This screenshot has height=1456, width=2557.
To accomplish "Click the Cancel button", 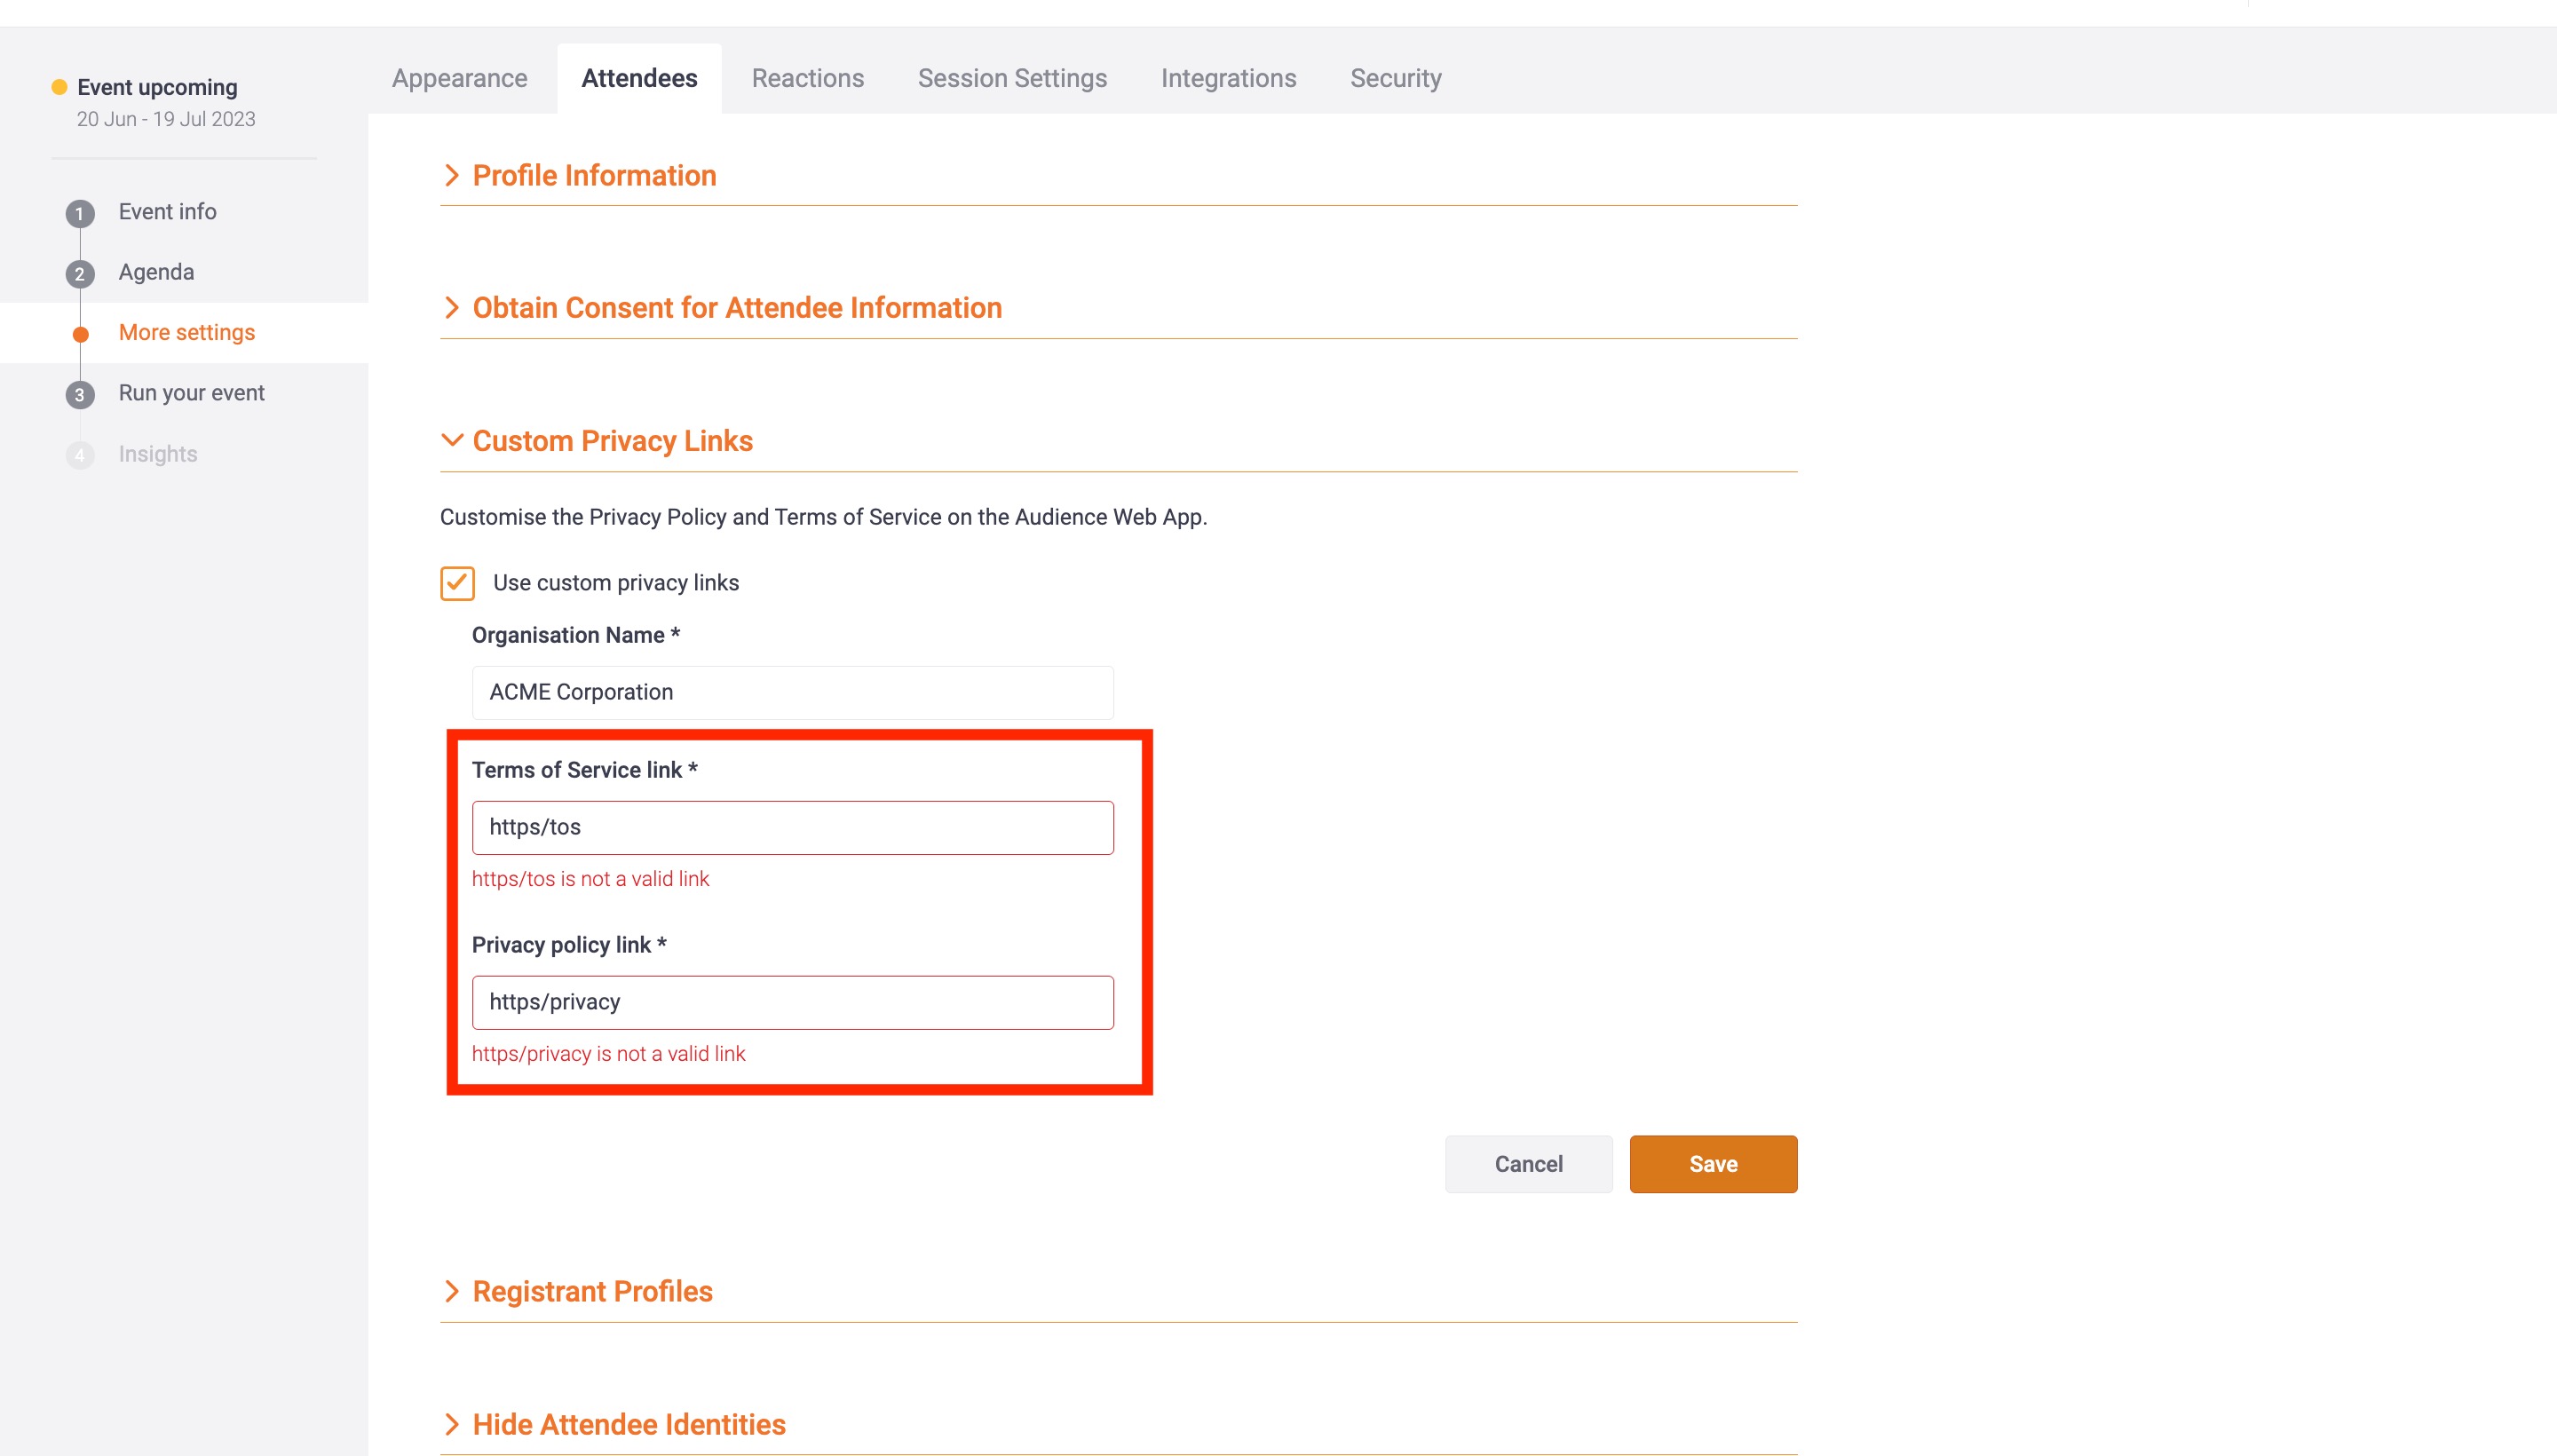I will click(1528, 1163).
